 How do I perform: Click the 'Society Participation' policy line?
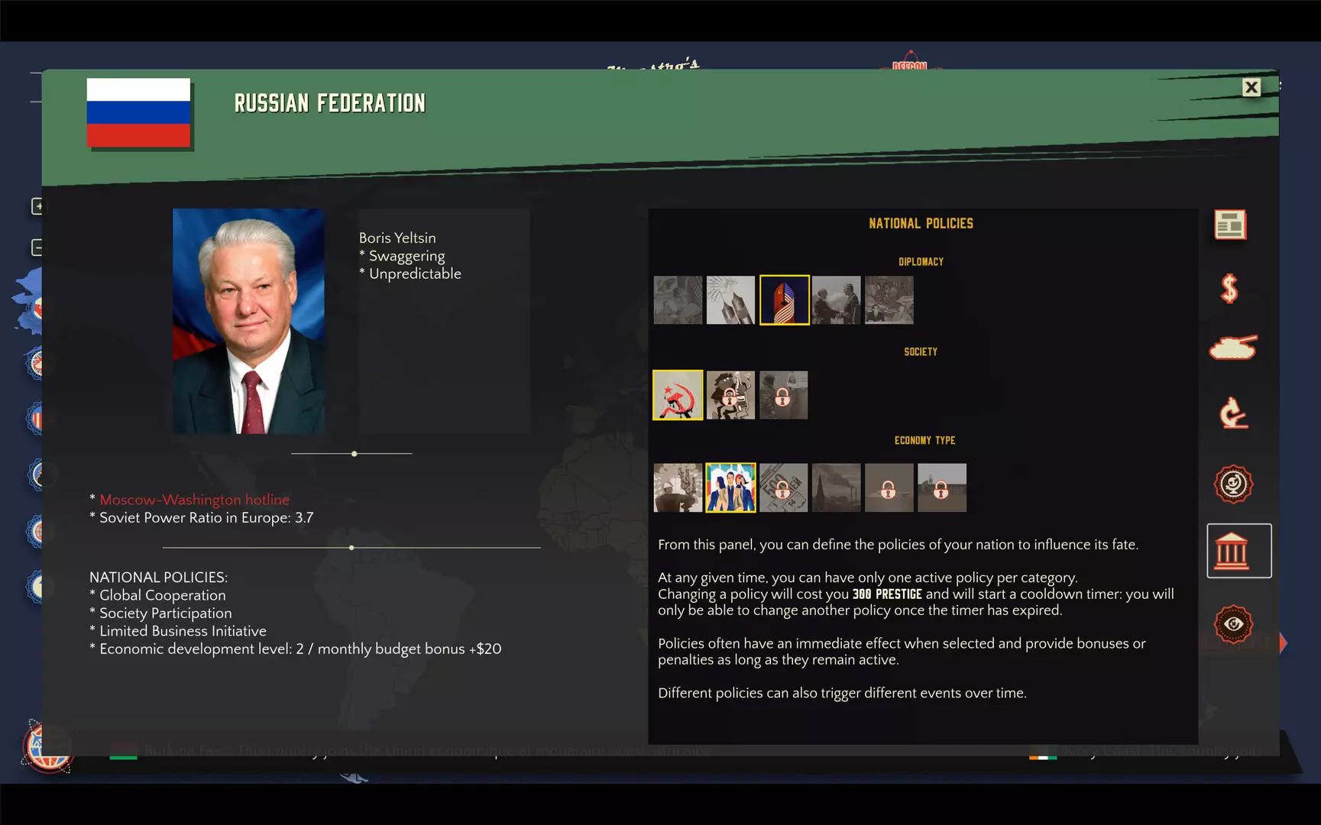point(165,613)
